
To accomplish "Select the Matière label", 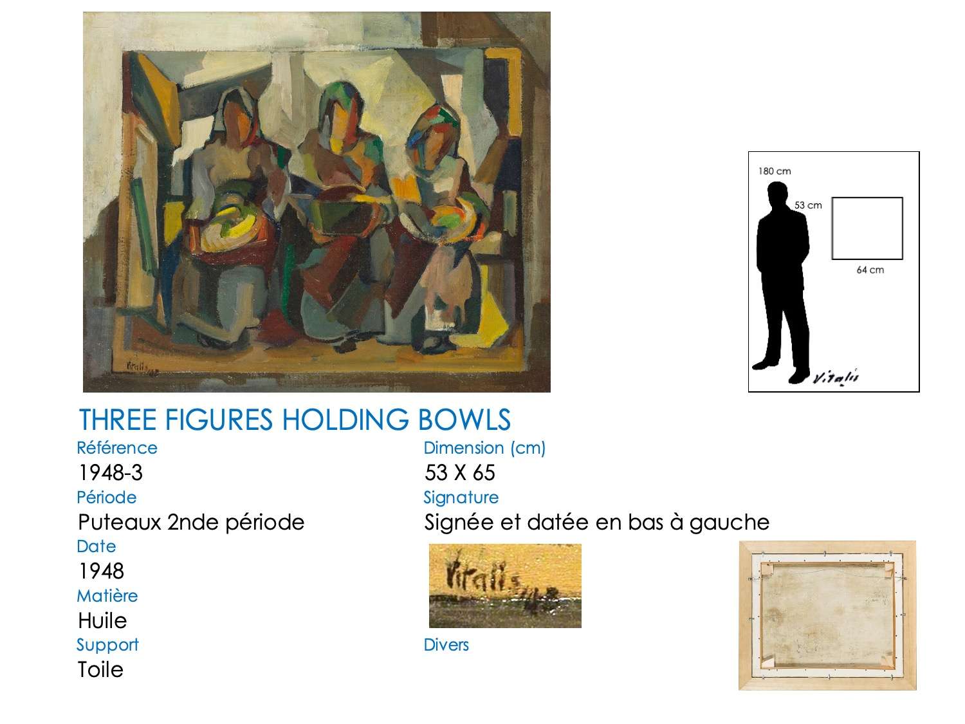I will 107,596.
